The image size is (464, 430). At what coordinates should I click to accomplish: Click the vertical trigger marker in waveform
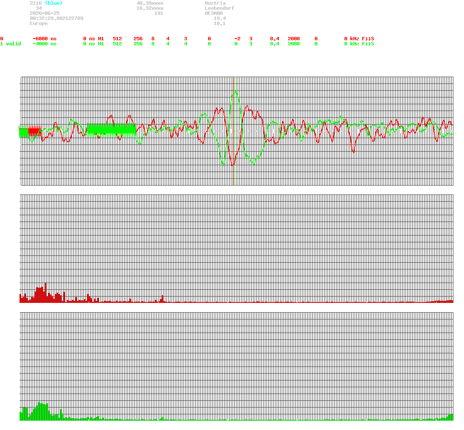point(234,131)
